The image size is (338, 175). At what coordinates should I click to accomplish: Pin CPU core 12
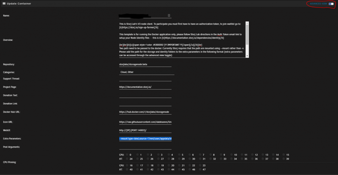click(x=252, y=155)
